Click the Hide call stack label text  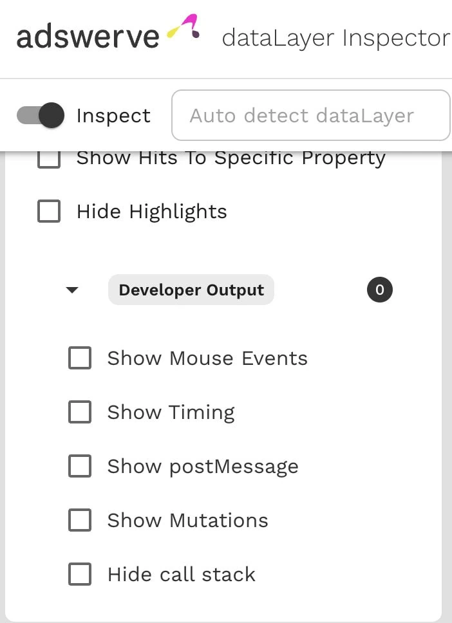pos(180,574)
